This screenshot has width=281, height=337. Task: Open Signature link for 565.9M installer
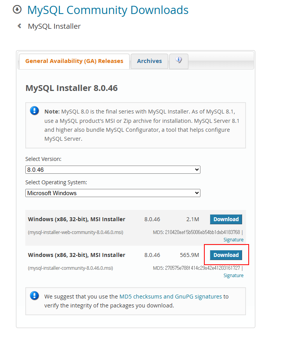234,276
